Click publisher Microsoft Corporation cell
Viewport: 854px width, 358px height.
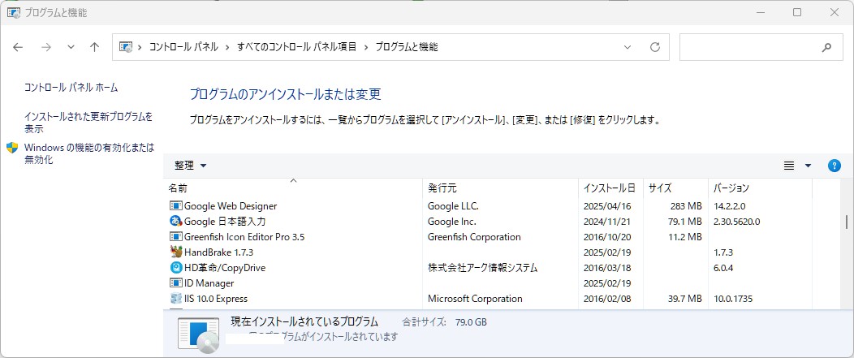click(475, 298)
